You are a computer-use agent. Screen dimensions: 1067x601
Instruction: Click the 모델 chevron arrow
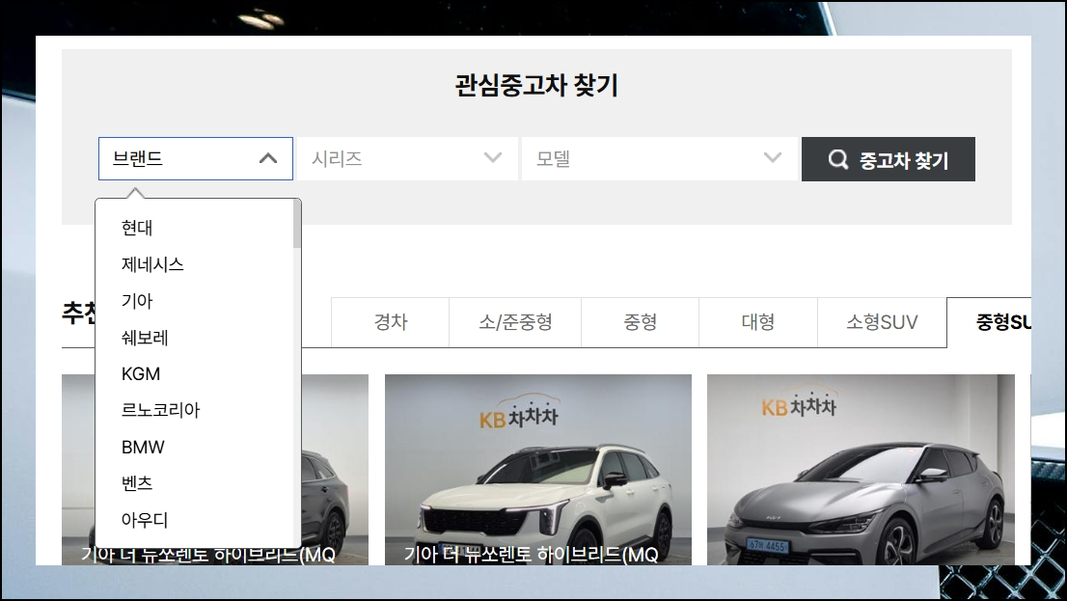tap(773, 158)
